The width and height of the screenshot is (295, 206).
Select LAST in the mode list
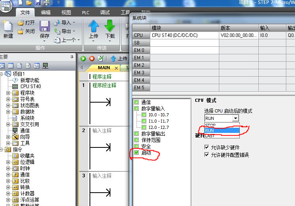[222, 136]
